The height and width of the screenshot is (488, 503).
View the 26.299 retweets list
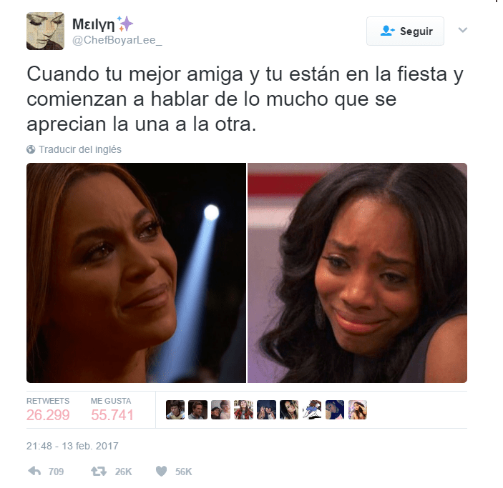pyautogui.click(x=48, y=410)
